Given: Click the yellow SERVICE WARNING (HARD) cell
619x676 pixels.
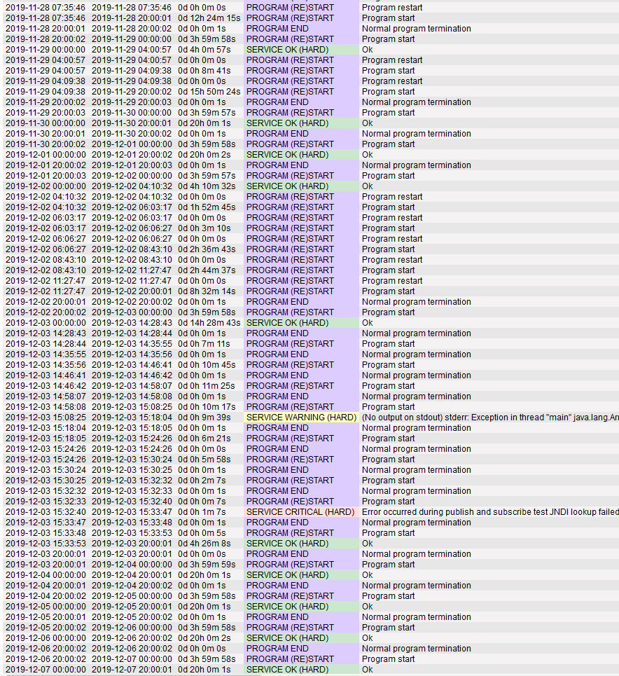Looking at the screenshot, I should pos(300,418).
